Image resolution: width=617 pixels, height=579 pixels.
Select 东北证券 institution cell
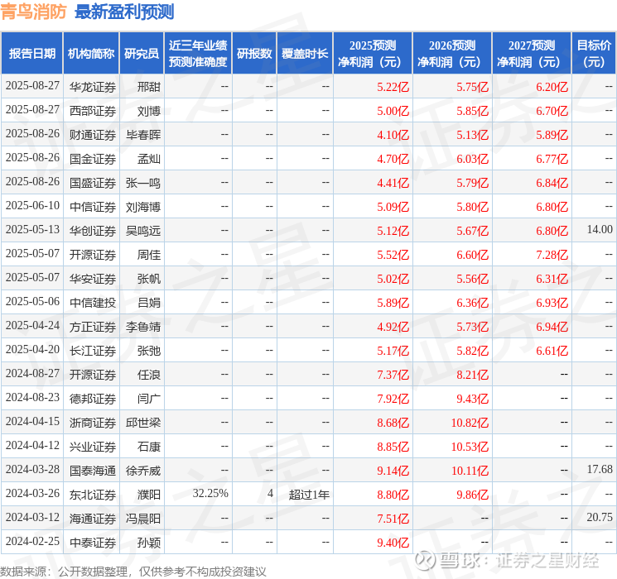pyautogui.click(x=93, y=495)
